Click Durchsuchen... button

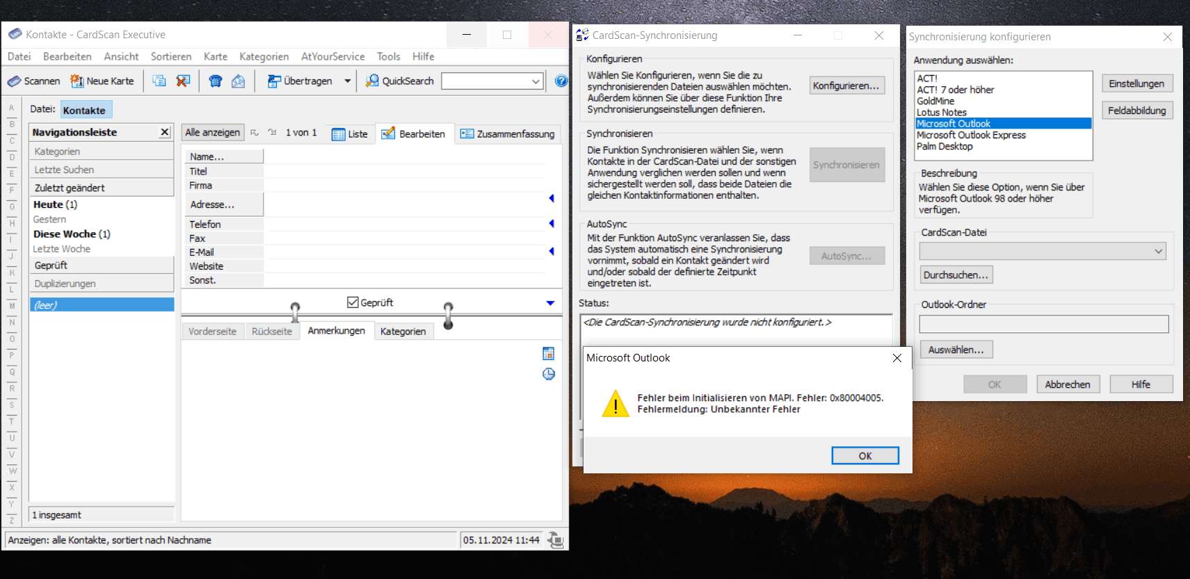pyautogui.click(x=956, y=275)
